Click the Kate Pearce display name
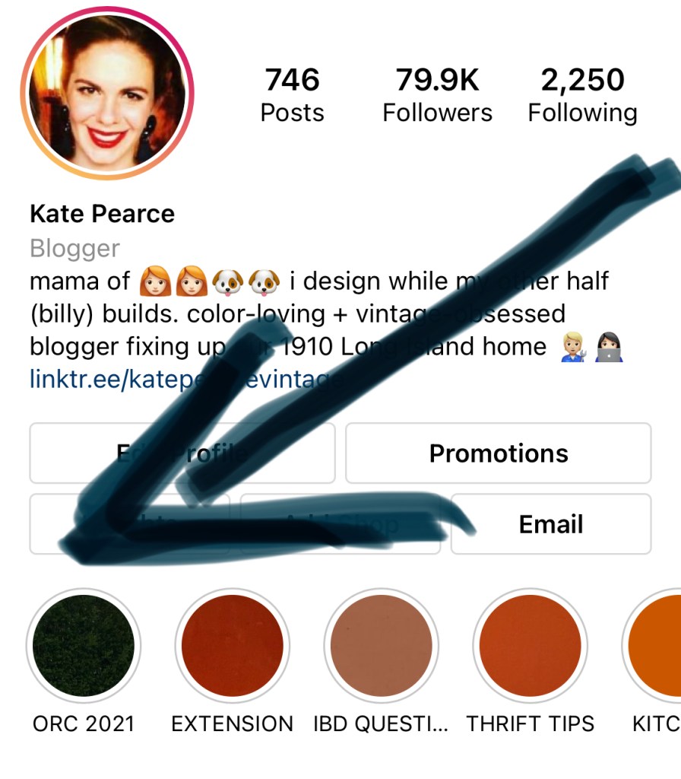This screenshot has width=681, height=779. point(102,214)
